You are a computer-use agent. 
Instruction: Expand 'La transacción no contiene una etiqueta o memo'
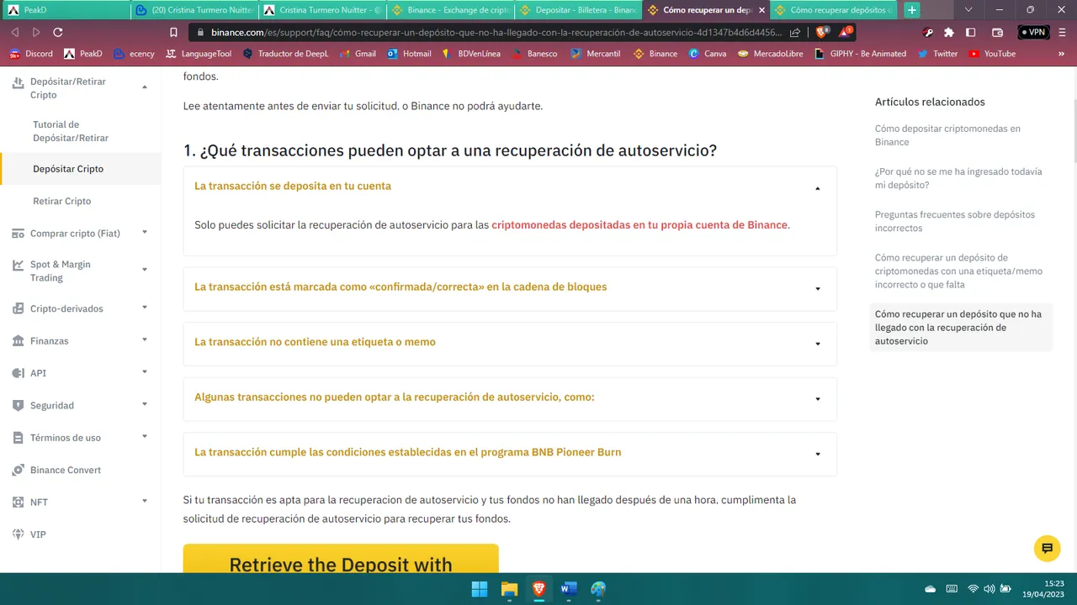pyautogui.click(x=509, y=343)
